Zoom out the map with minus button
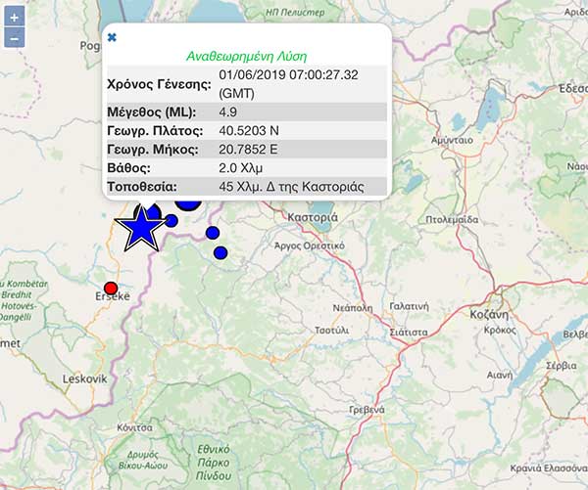Image resolution: width=588 pixels, height=490 pixels. [x=15, y=38]
